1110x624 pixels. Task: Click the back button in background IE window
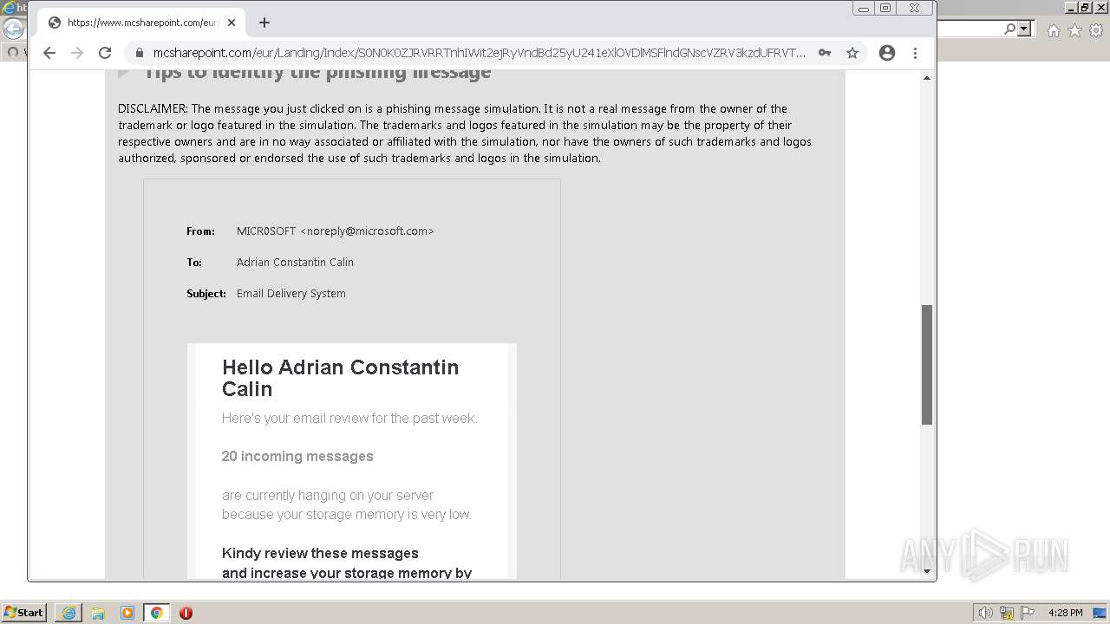13,29
